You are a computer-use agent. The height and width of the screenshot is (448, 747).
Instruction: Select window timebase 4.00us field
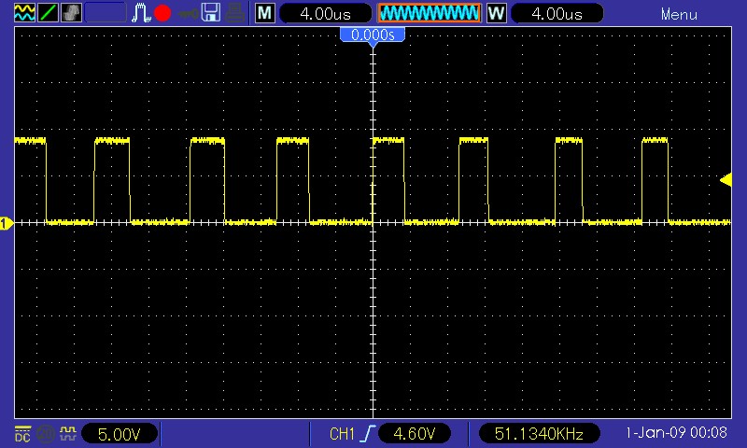(557, 13)
